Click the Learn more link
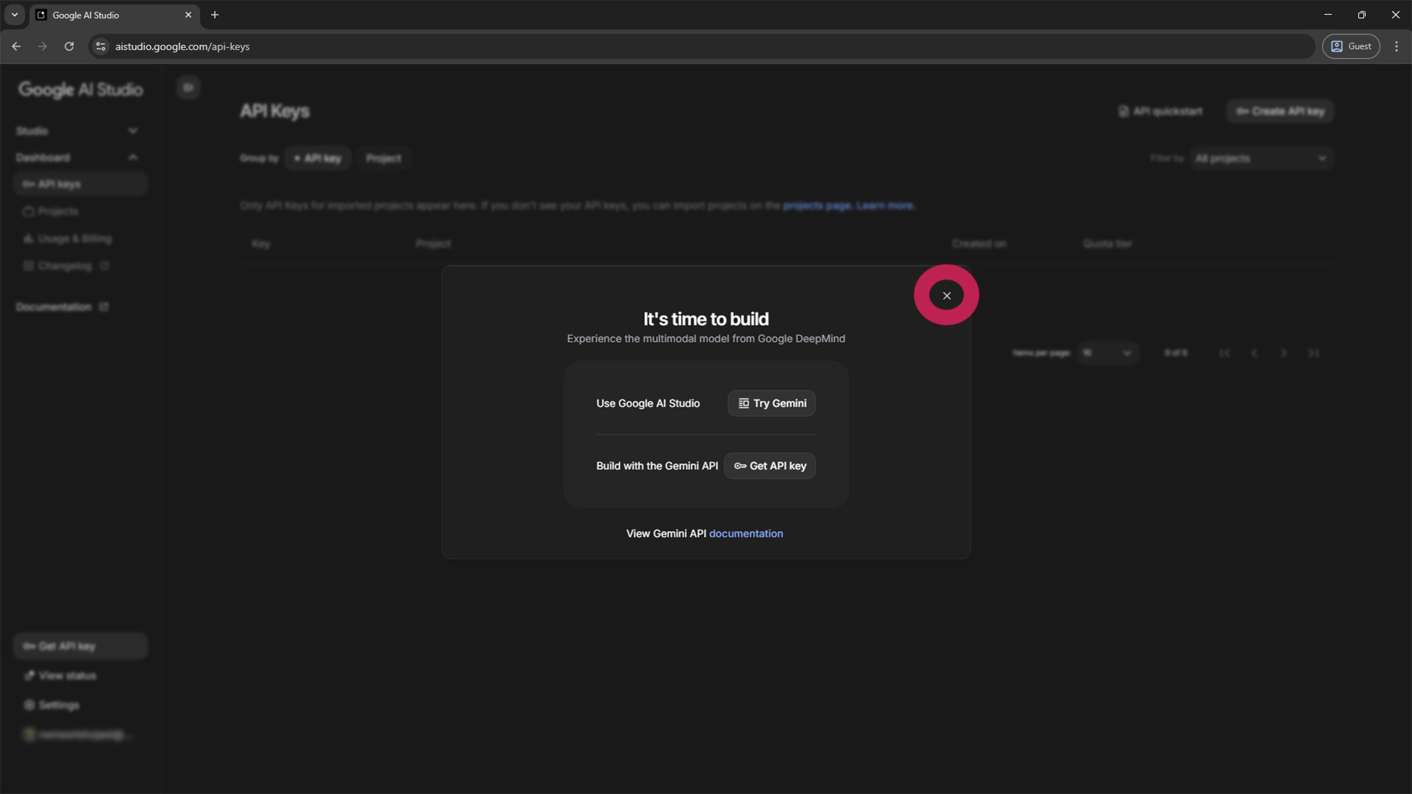The height and width of the screenshot is (794, 1412). tap(885, 206)
